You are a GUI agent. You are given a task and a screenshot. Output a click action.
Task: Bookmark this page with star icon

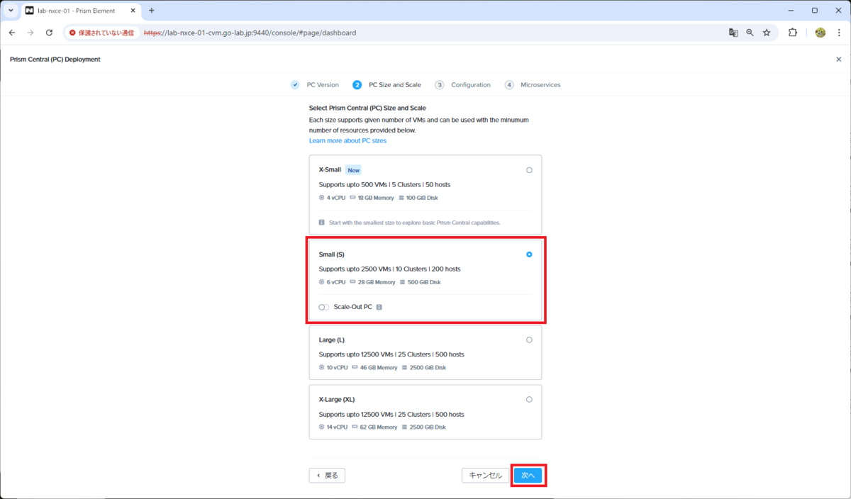click(x=767, y=33)
